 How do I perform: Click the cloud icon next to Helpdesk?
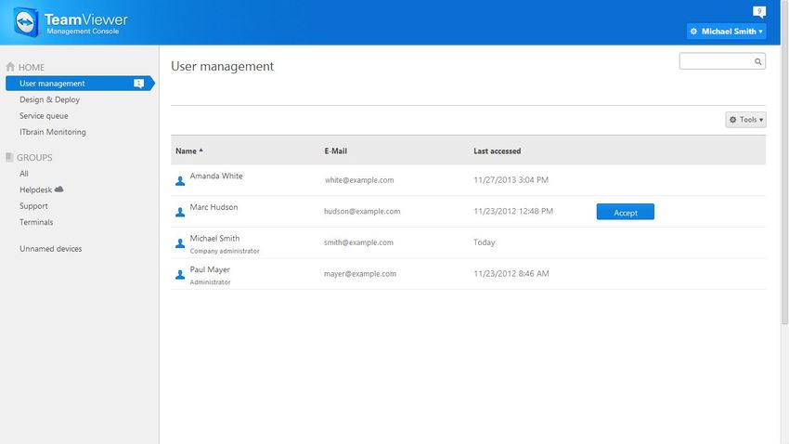[58, 189]
